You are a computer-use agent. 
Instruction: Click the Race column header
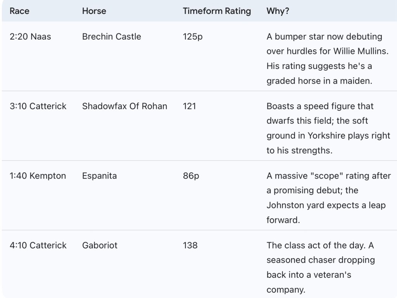pos(19,11)
